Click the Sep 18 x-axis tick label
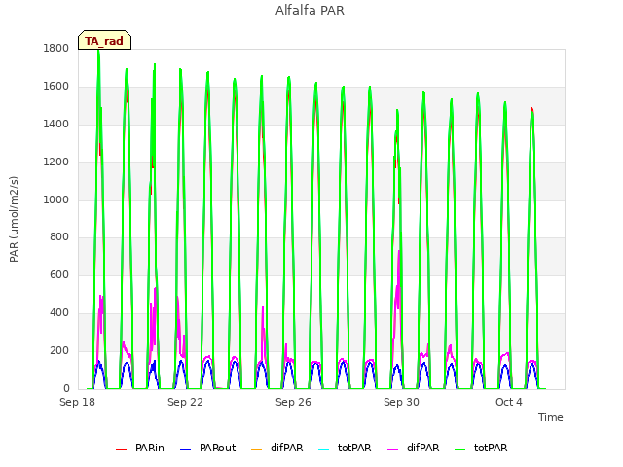This screenshot has width=623, height=467. pyautogui.click(x=78, y=402)
